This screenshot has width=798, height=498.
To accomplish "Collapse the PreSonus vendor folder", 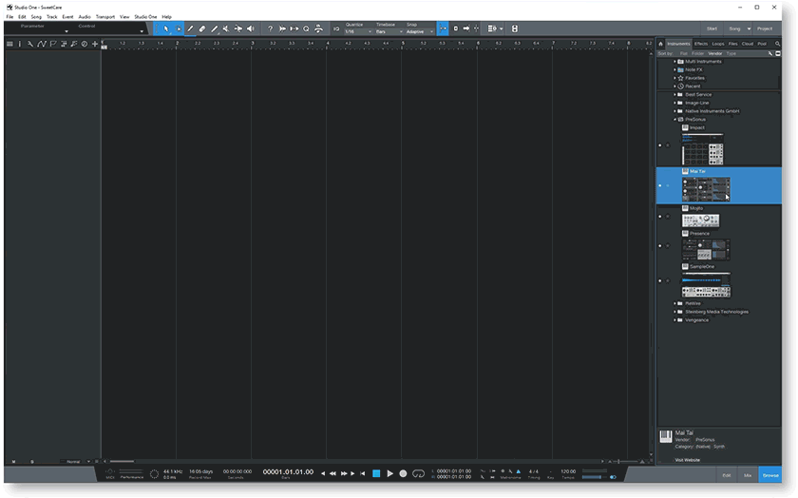I will [x=674, y=120].
